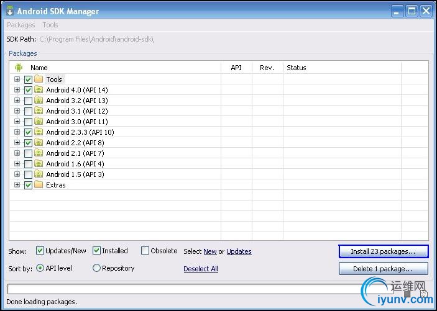The width and height of the screenshot is (437, 311).
Task: Check the Android 2.1 (API 7) checkbox
Action: pos(28,153)
